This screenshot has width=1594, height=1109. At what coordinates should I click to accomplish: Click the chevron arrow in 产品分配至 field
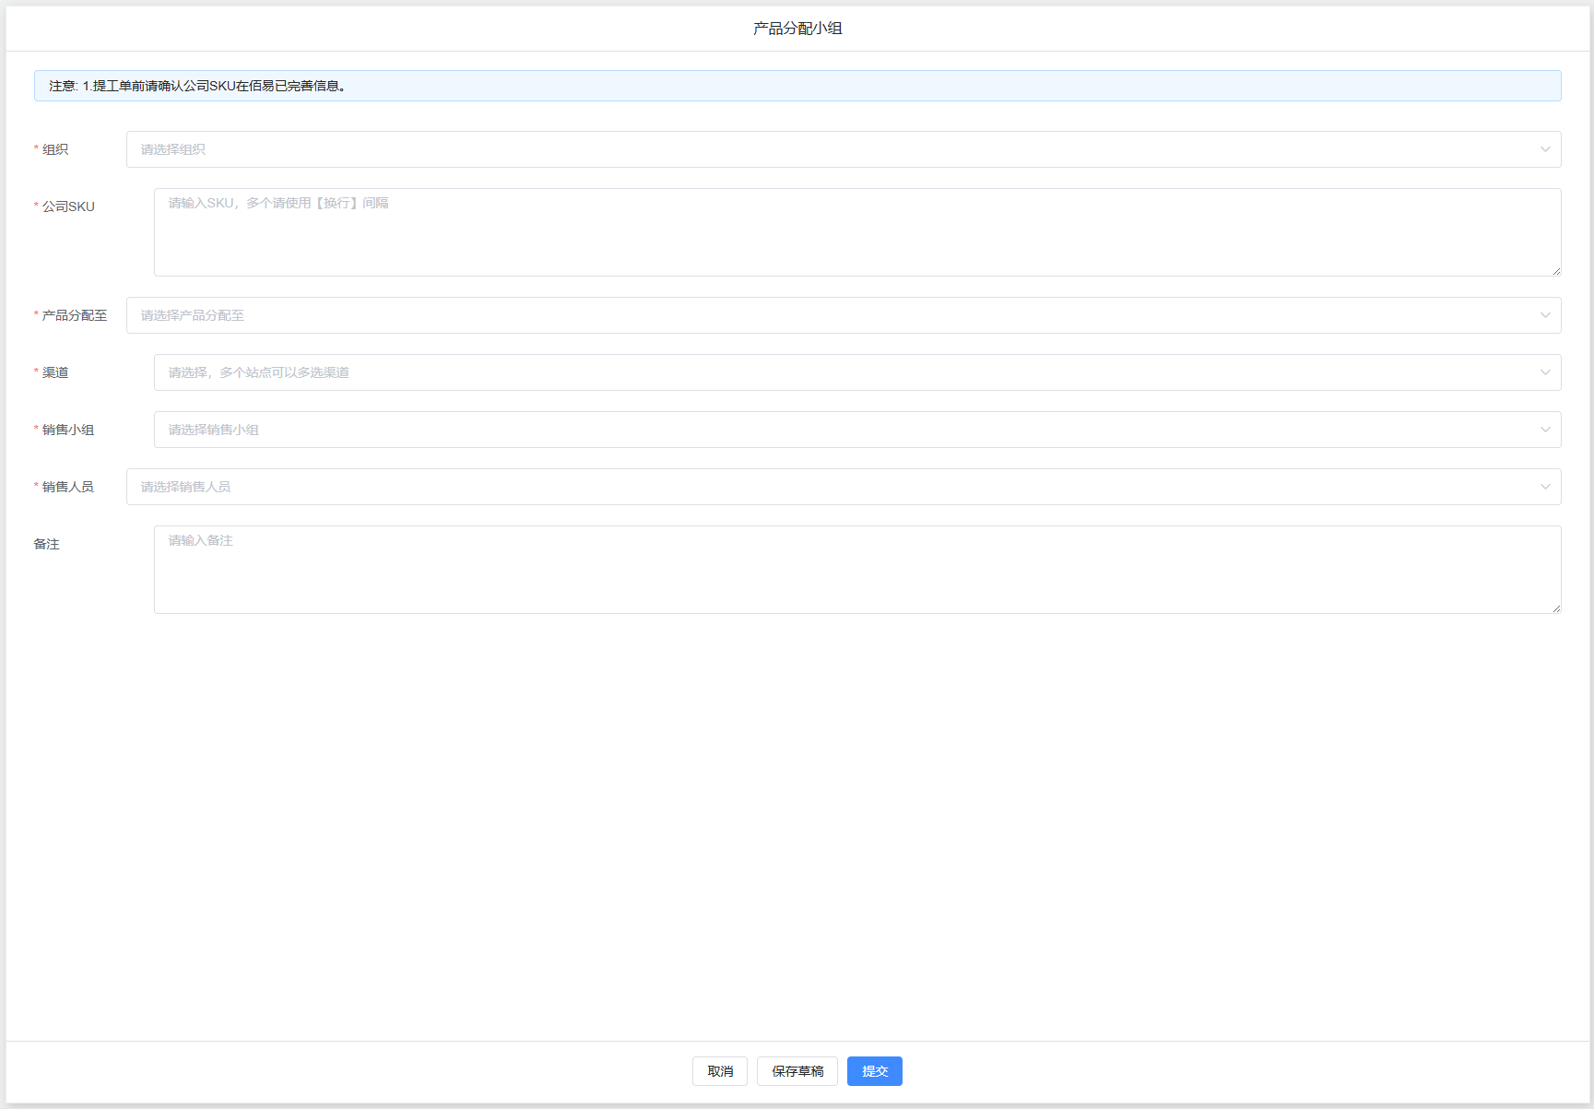(x=1545, y=315)
